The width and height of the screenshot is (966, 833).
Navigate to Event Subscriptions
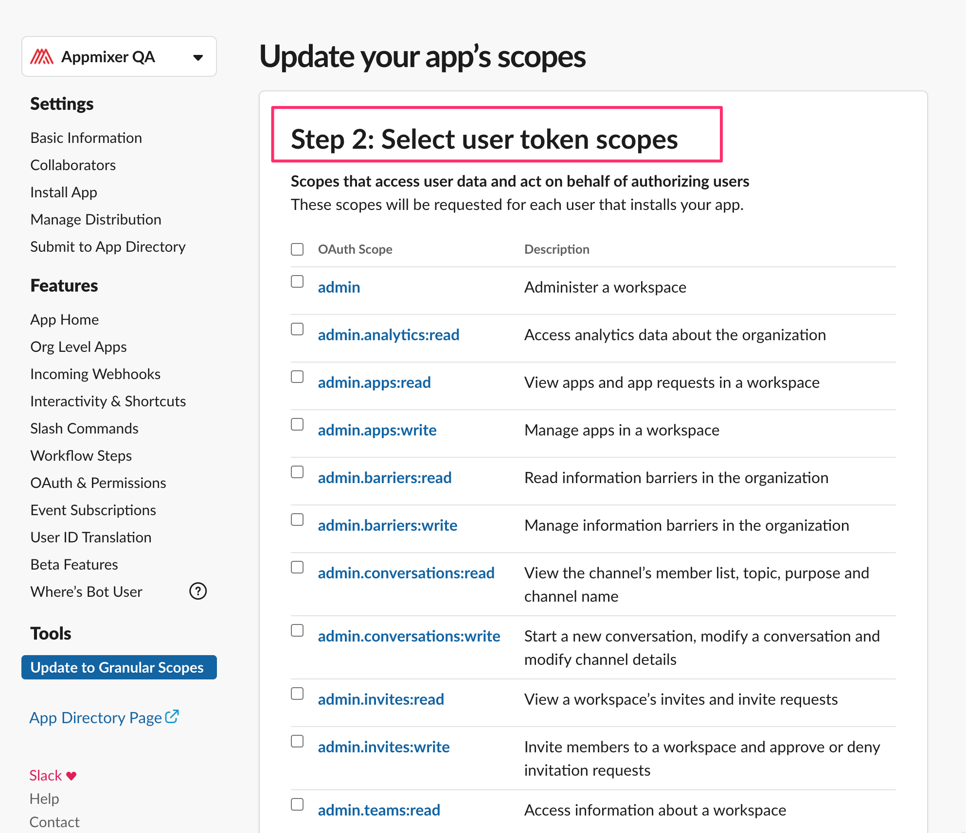pos(93,510)
